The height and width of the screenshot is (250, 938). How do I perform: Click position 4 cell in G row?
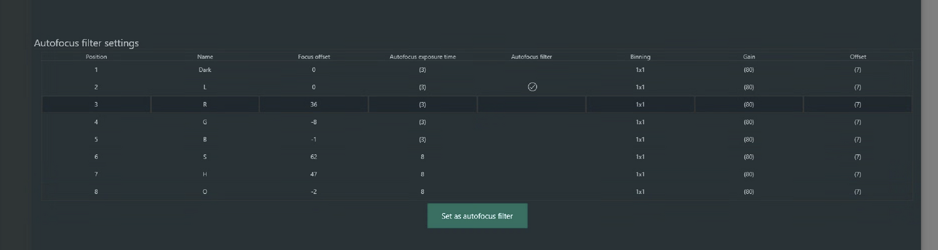click(96, 122)
